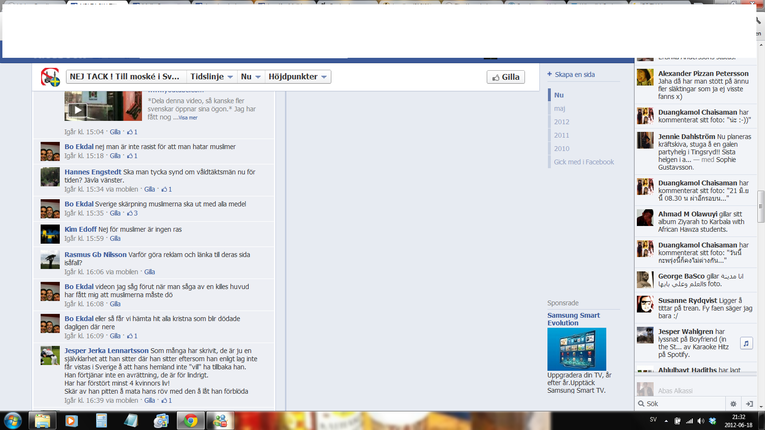Open Hannes Engstedt's profile link
This screenshot has height=430, width=765.
coord(93,172)
